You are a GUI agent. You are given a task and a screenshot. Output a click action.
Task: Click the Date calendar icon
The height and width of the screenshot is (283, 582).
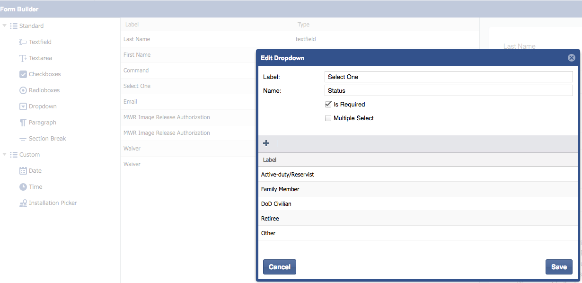tap(23, 171)
